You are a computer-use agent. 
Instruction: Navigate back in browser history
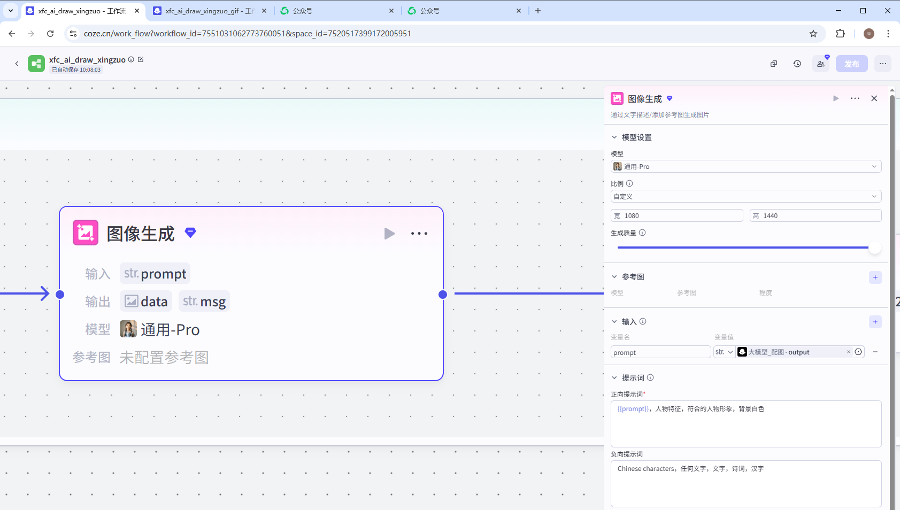coord(12,34)
